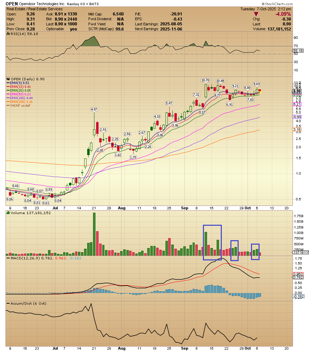309x351 pixels.
Task: Click the Volume 137,181,152 panel label
Action: click(x=31, y=213)
